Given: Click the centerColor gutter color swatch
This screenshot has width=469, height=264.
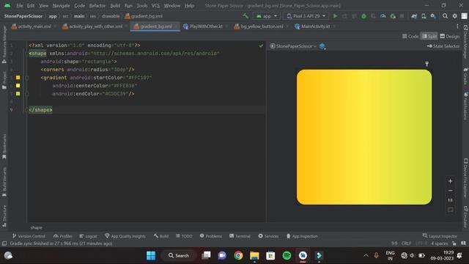Looking at the screenshot, I should point(18,86).
